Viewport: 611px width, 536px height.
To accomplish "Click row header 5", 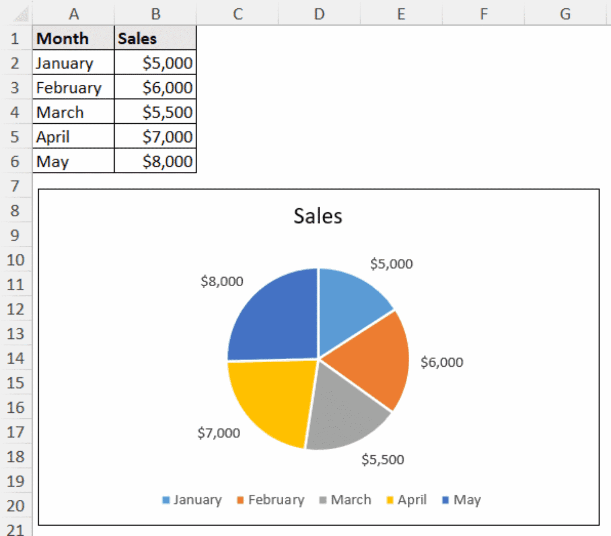I will click(x=16, y=136).
